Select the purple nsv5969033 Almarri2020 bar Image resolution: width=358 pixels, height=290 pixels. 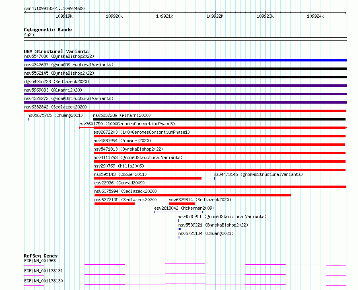coord(185,94)
